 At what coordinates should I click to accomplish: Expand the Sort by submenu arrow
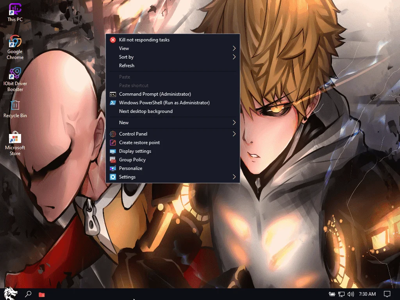click(x=234, y=57)
